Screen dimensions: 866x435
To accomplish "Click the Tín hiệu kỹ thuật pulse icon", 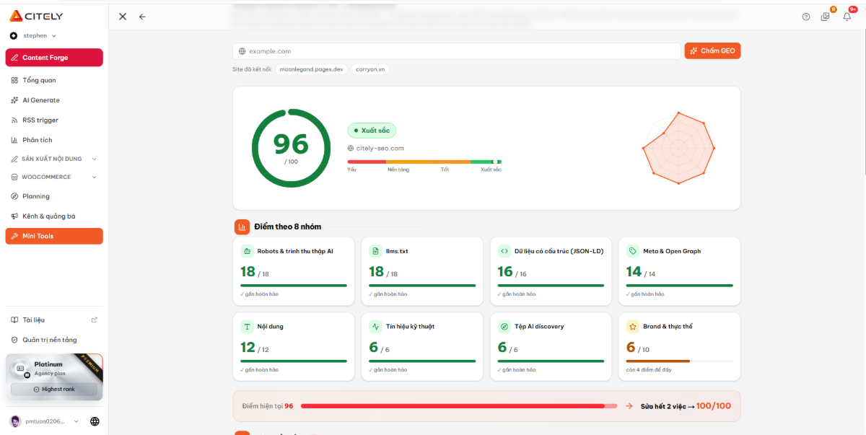I will [375, 326].
